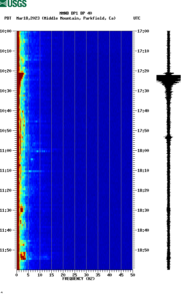This screenshot has width=183, height=296.
Task: Click the 0 Hz axis tick label
Action: pos(17,275)
